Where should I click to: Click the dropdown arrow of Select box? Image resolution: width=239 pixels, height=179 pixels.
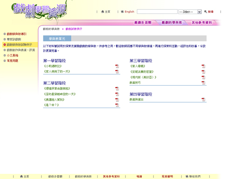[199, 12]
